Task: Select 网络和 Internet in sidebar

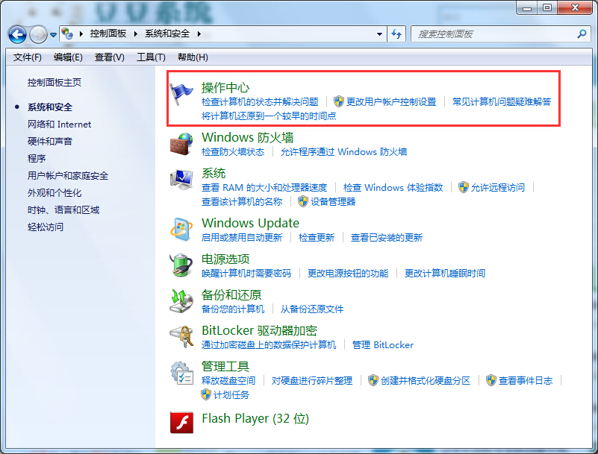Action: click(x=59, y=124)
